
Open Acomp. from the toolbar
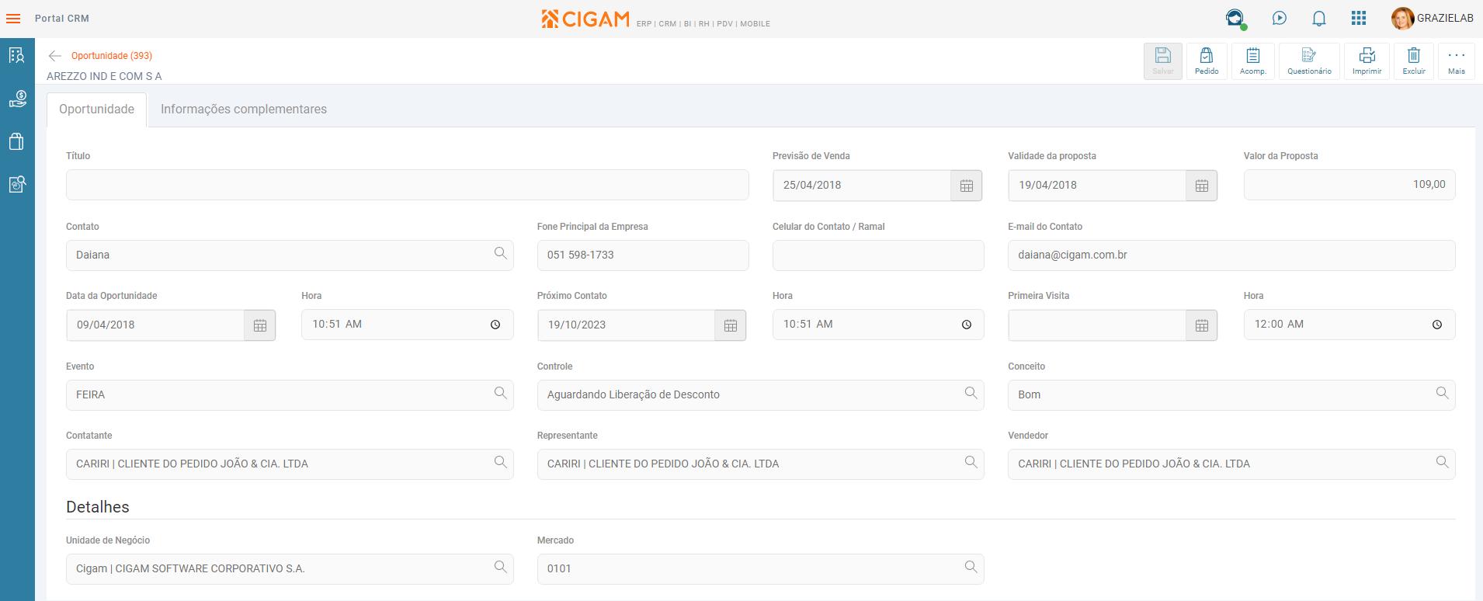coord(1253,61)
